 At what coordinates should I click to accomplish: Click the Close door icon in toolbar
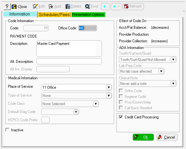pyautogui.click(x=14, y=7)
